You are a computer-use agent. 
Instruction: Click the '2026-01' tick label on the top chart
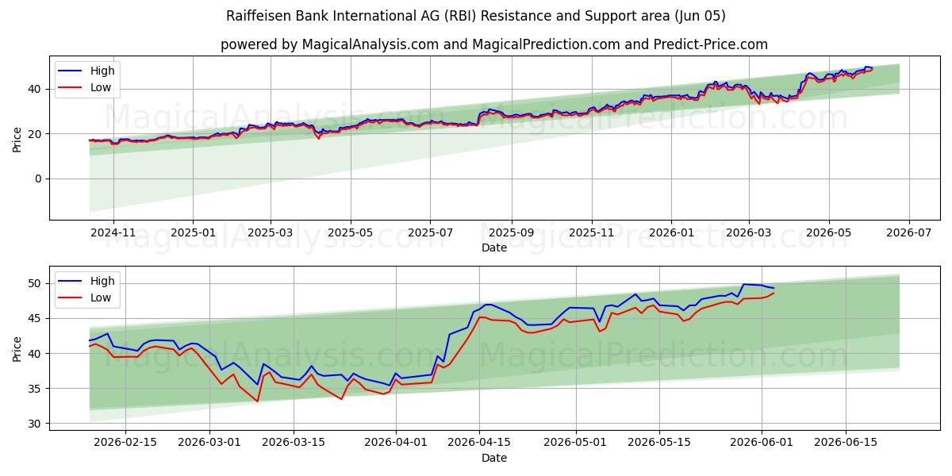pos(671,233)
